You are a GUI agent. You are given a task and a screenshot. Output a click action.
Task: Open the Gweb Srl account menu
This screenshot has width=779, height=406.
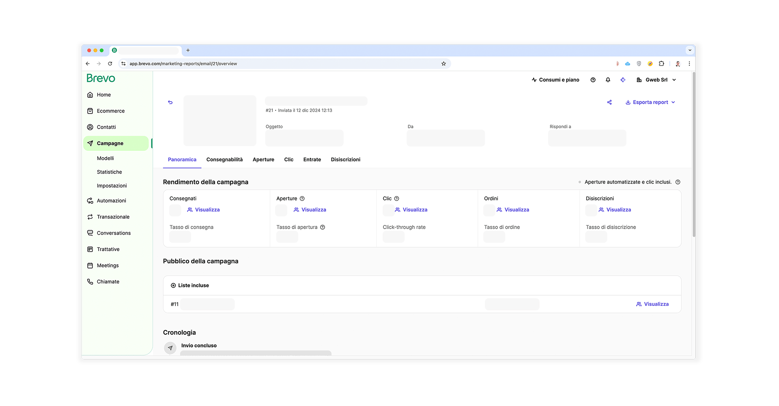pos(656,80)
